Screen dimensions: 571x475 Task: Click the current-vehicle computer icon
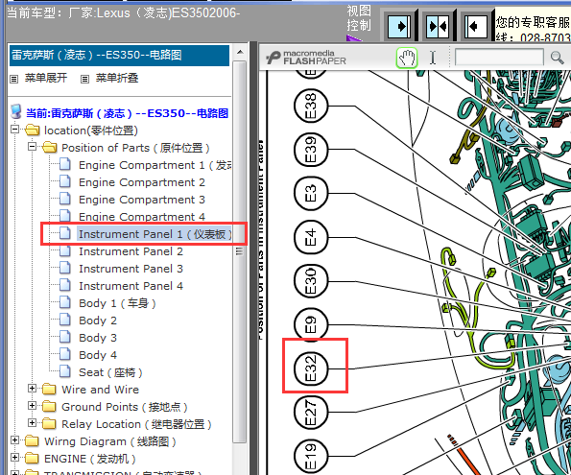tap(16, 111)
